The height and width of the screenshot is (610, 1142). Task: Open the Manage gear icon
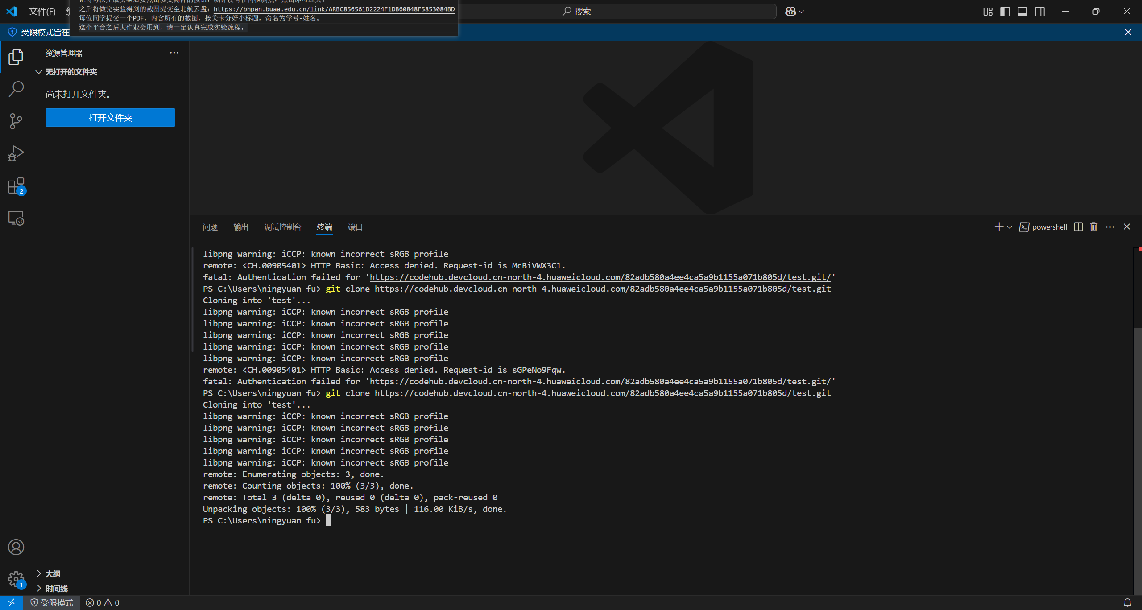[x=16, y=579]
